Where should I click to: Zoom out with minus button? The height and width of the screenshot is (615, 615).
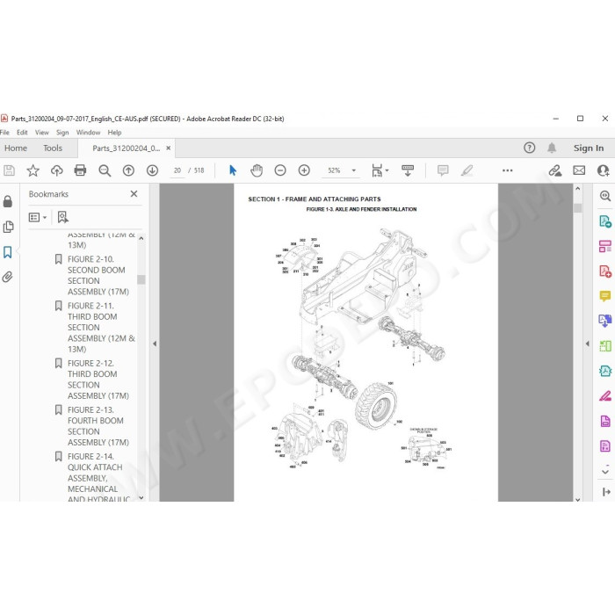pyautogui.click(x=280, y=170)
